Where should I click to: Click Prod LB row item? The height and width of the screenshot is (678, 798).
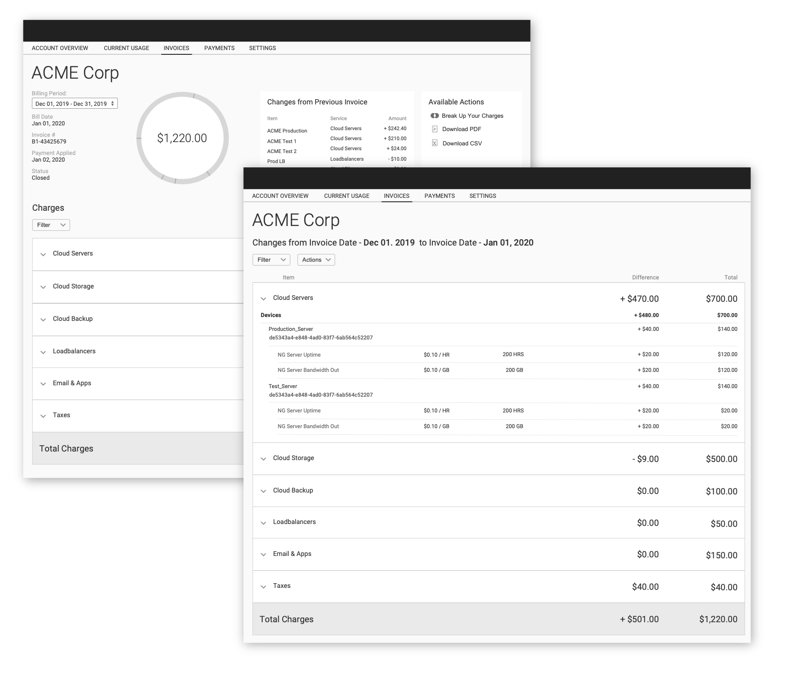tap(276, 162)
